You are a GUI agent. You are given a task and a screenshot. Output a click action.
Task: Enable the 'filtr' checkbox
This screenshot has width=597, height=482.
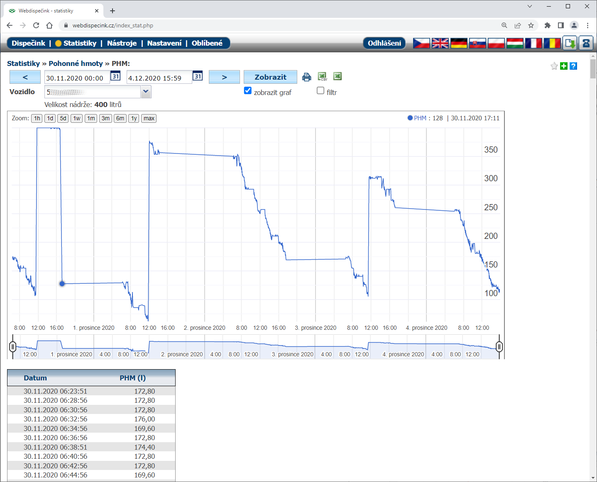321,91
